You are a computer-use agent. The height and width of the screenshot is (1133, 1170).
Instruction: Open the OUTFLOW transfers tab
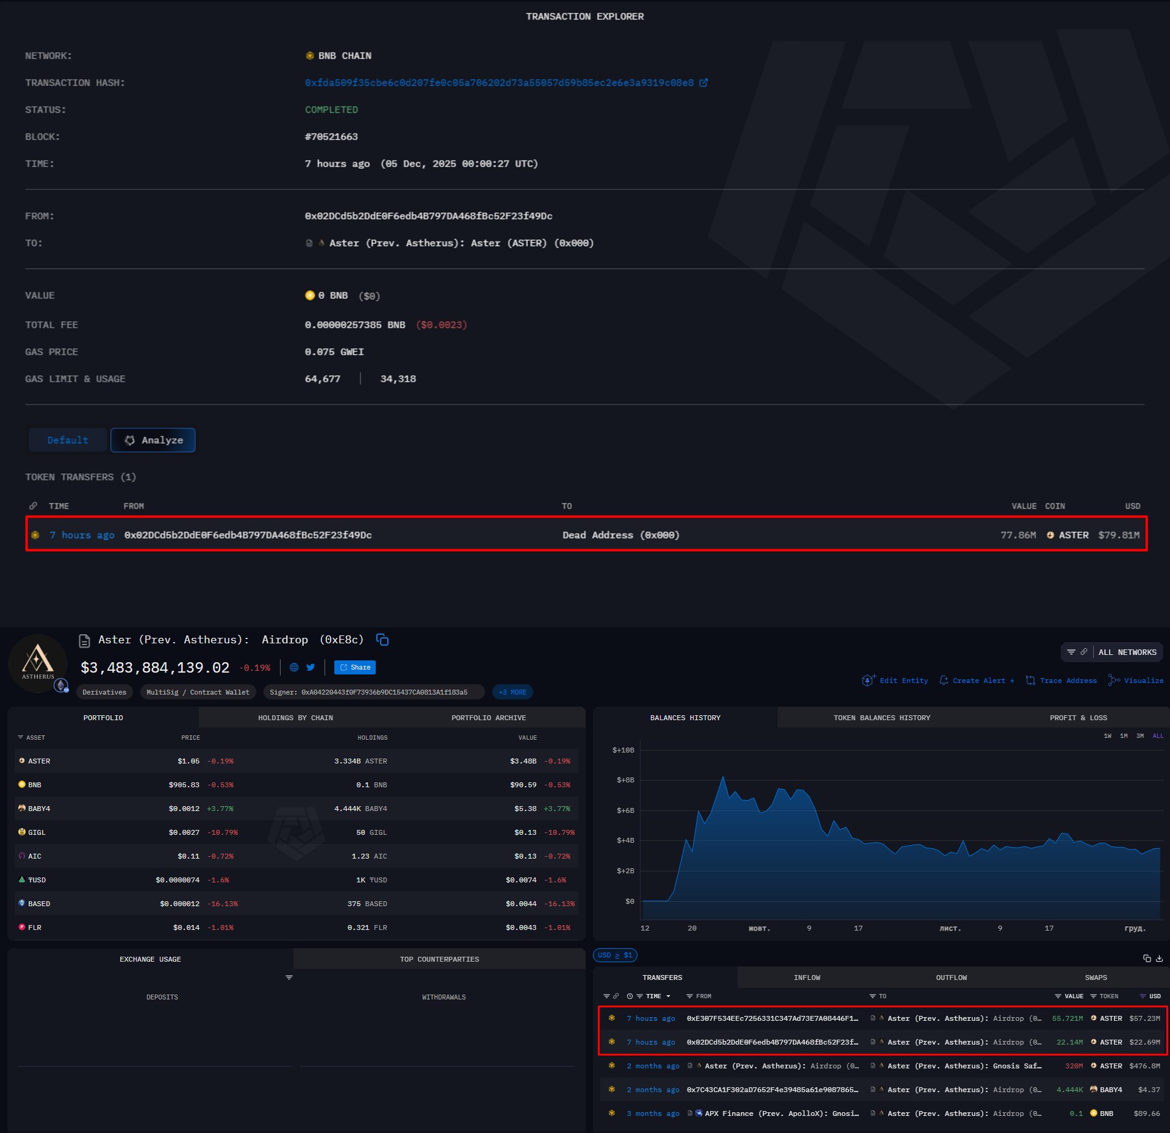pyautogui.click(x=951, y=978)
